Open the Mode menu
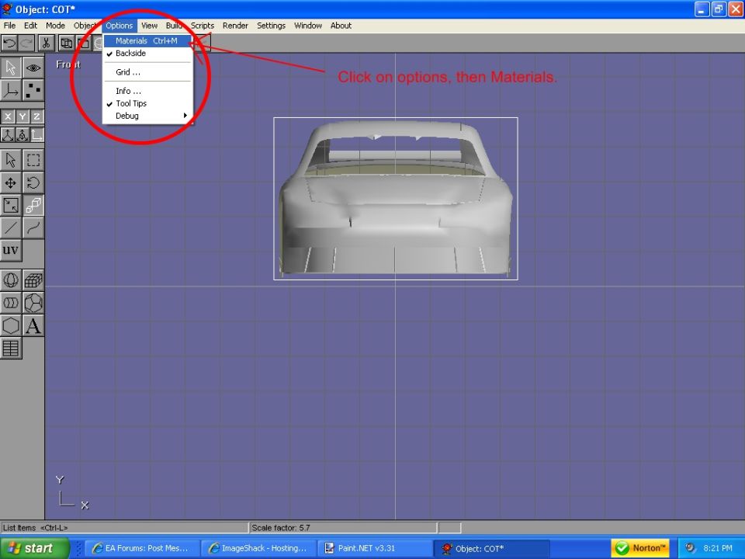Image resolution: width=745 pixels, height=559 pixels. [x=55, y=26]
